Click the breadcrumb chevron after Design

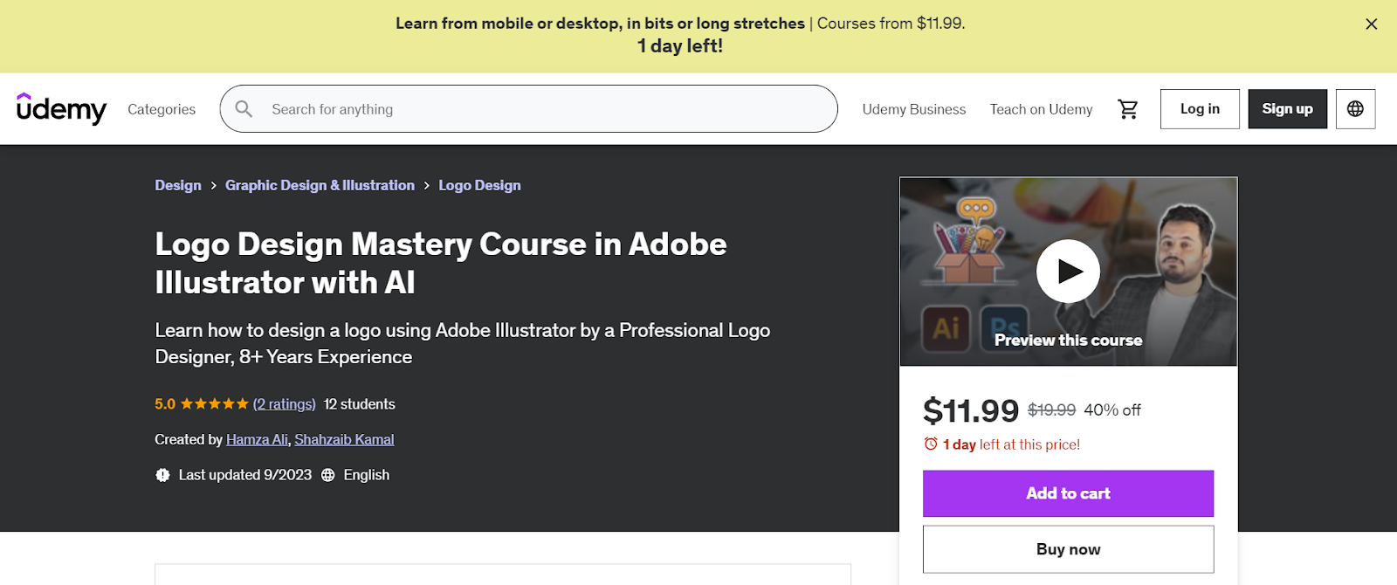point(213,186)
